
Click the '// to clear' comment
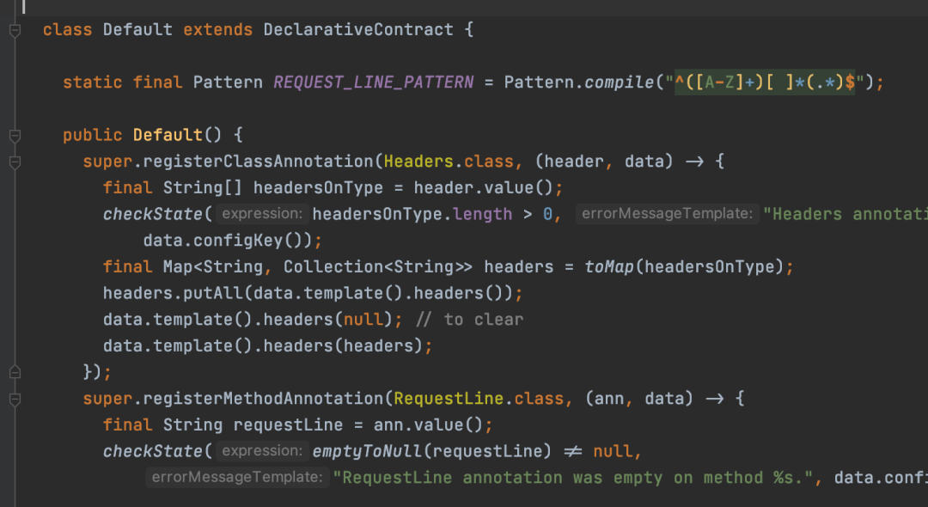(x=470, y=320)
